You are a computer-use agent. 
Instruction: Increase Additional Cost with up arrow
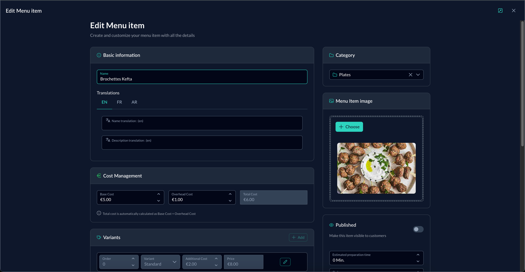point(216,259)
